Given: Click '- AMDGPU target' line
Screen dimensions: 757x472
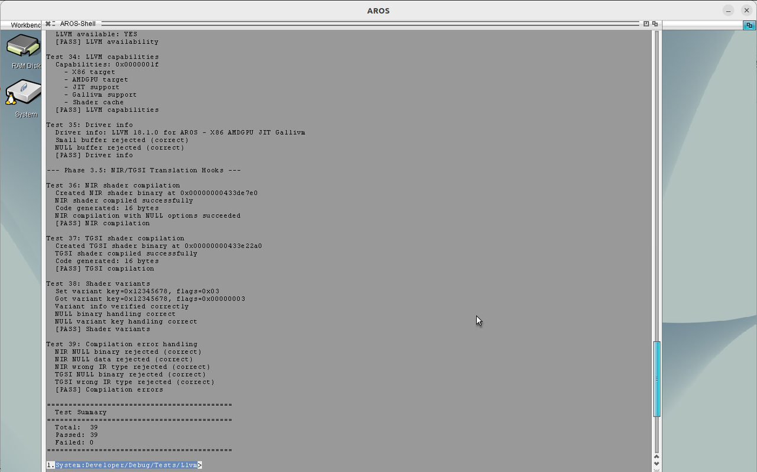Looking at the screenshot, I should 96,80.
